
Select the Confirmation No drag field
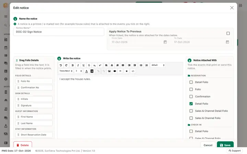click(x=34, y=88)
